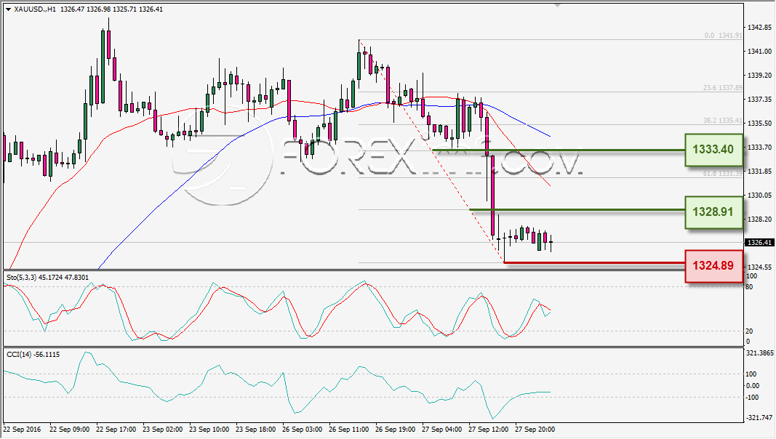Click CCI scale value 321.3865
776x439 pixels.
click(x=759, y=353)
